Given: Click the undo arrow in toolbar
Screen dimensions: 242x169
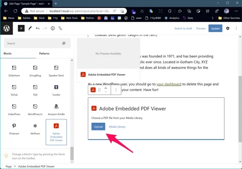Looking at the screenshot, I should [38, 28].
